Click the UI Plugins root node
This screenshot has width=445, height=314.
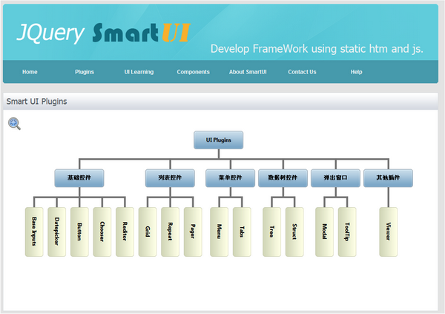(x=219, y=140)
